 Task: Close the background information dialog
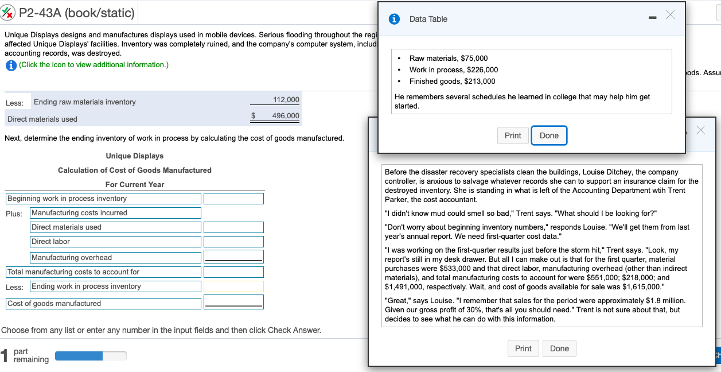click(x=700, y=130)
